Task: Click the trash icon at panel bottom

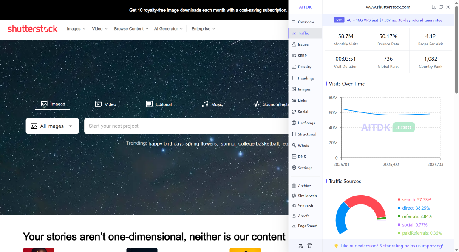Action: click(x=309, y=246)
